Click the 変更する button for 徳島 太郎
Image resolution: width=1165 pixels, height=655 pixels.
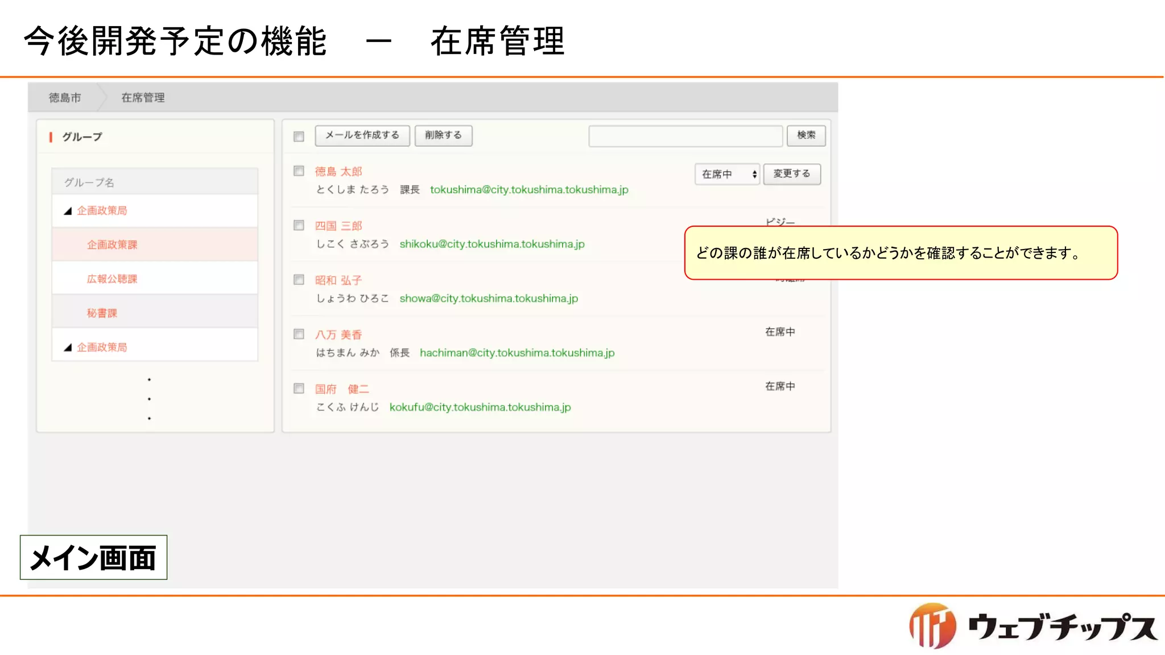pos(792,174)
